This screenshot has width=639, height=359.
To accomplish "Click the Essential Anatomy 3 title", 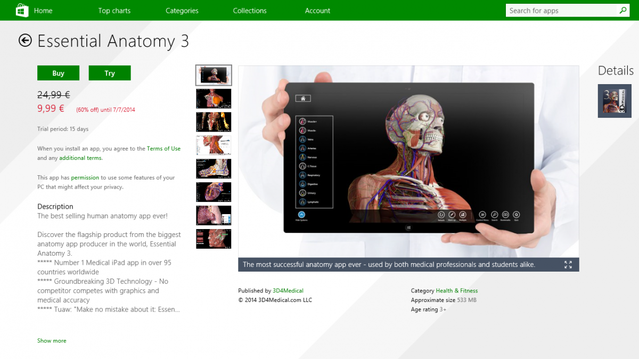I will pos(113,41).
